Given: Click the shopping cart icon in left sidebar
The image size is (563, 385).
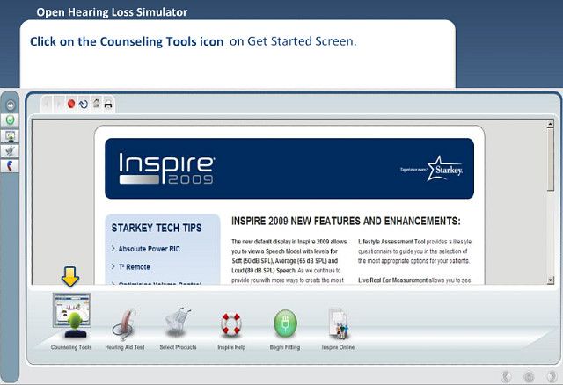Looking at the screenshot, I should 10,151.
